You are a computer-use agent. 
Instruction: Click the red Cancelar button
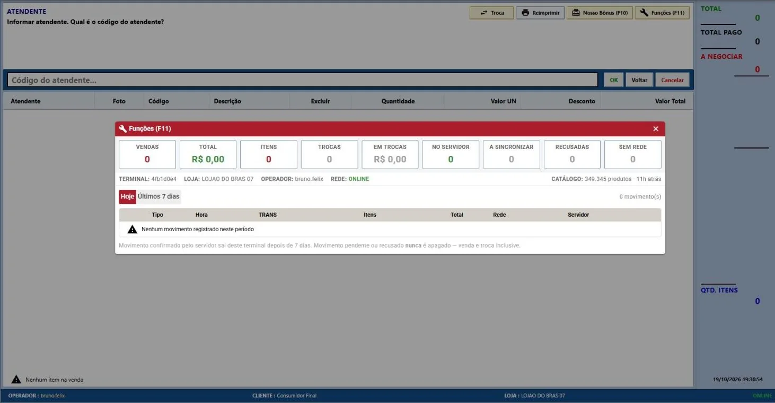[x=672, y=80]
